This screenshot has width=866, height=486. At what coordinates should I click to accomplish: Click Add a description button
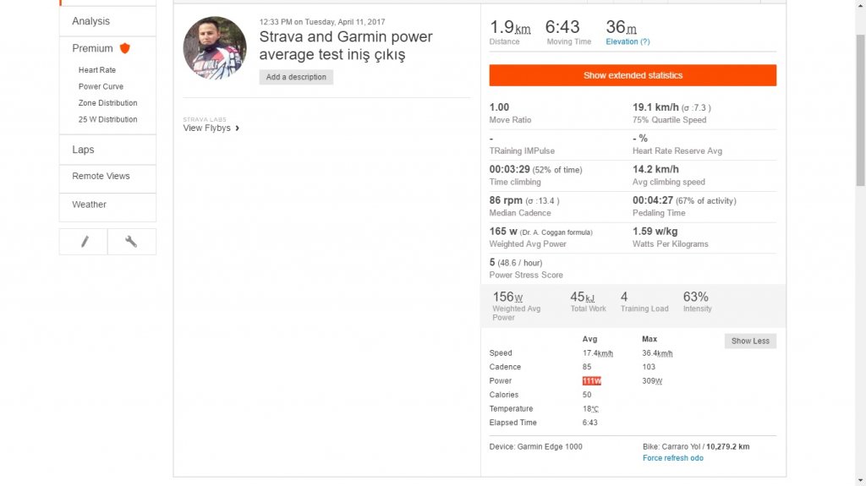click(x=296, y=77)
